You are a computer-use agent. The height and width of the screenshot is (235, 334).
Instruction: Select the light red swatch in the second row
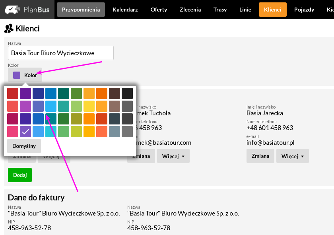[13, 106]
